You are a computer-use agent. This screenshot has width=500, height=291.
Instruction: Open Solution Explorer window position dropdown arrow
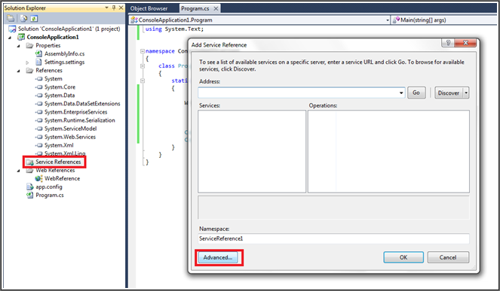pyautogui.click(x=107, y=8)
